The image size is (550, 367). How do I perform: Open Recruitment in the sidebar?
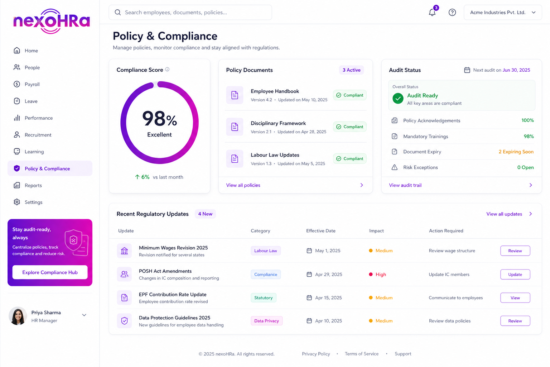tap(50, 135)
